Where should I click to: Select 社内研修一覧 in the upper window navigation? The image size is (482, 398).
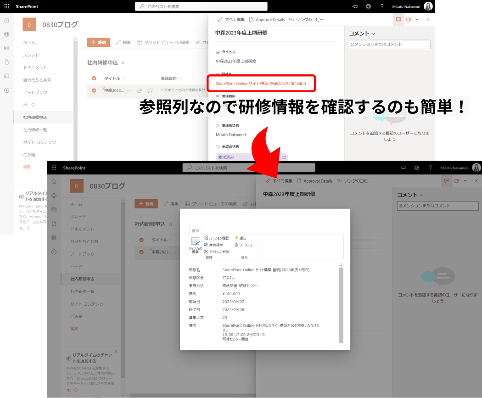tap(35, 130)
